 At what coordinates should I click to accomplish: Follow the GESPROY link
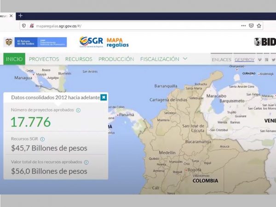[x=243, y=59]
